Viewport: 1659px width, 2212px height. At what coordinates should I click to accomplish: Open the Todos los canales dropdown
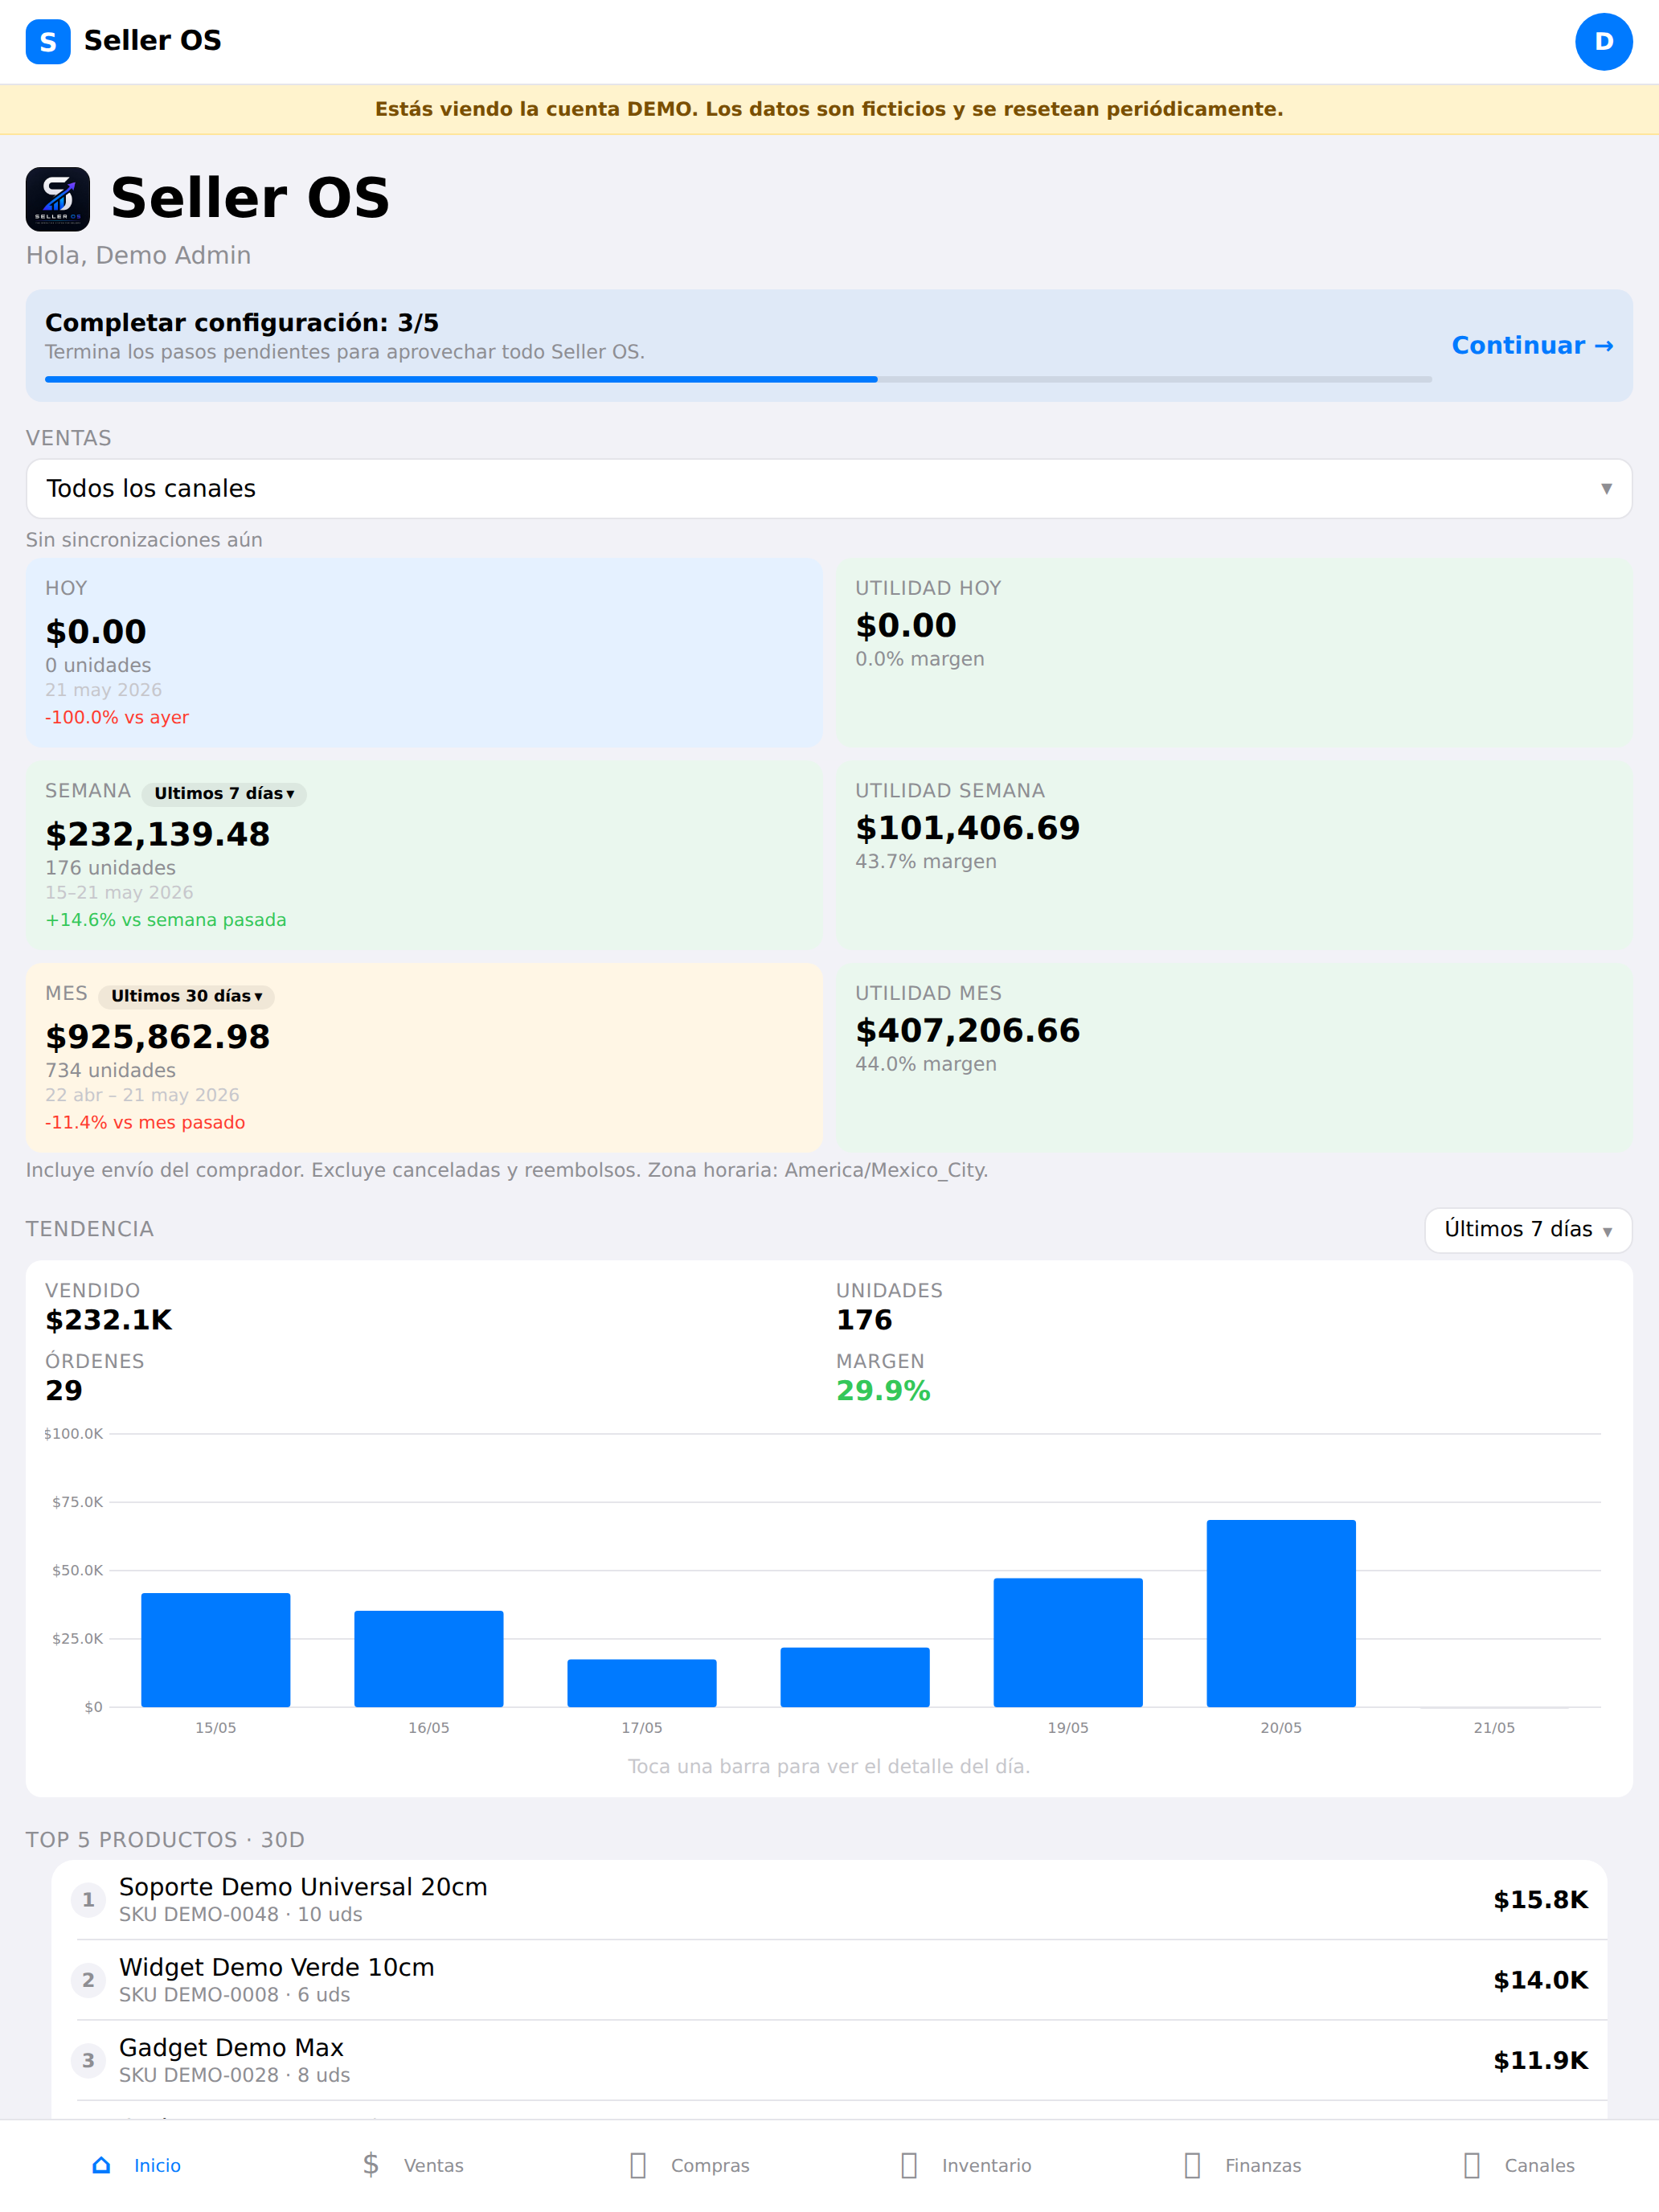click(x=829, y=488)
